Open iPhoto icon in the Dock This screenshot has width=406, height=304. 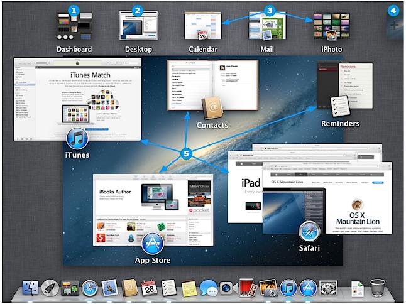tap(268, 288)
